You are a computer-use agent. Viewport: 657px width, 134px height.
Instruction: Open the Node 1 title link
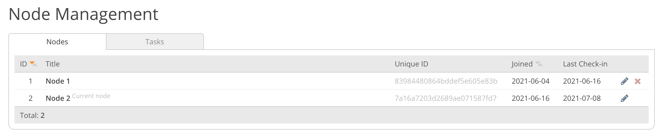58,81
